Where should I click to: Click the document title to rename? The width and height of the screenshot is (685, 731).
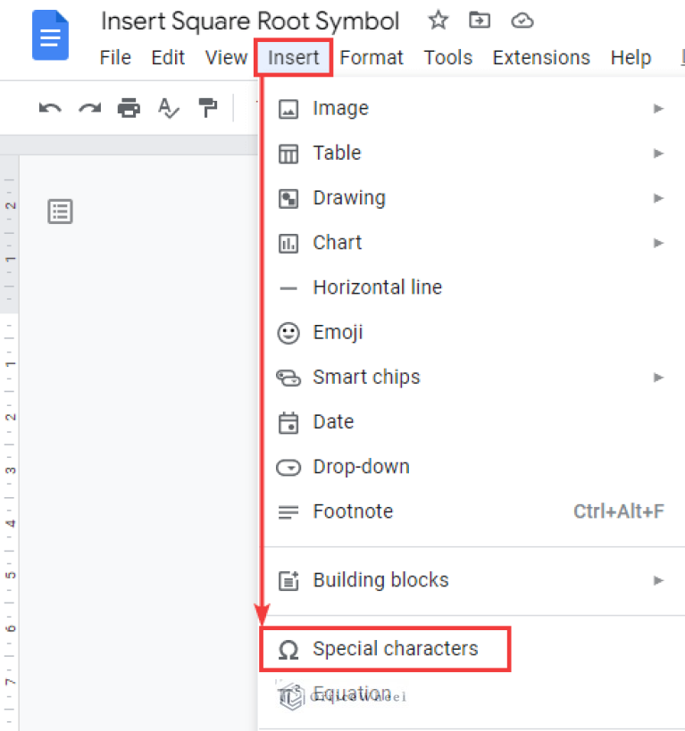tap(250, 21)
